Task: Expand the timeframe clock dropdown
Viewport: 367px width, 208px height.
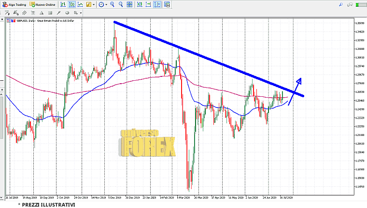Action: [106, 4]
